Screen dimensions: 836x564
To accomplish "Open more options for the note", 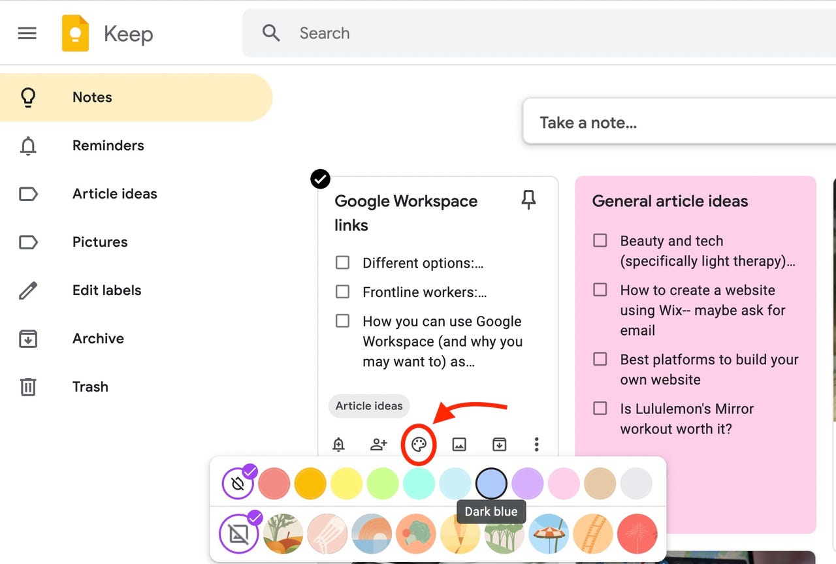I will point(536,444).
